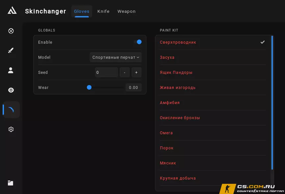
Task: Click the Seed input field
Action: click(106, 72)
